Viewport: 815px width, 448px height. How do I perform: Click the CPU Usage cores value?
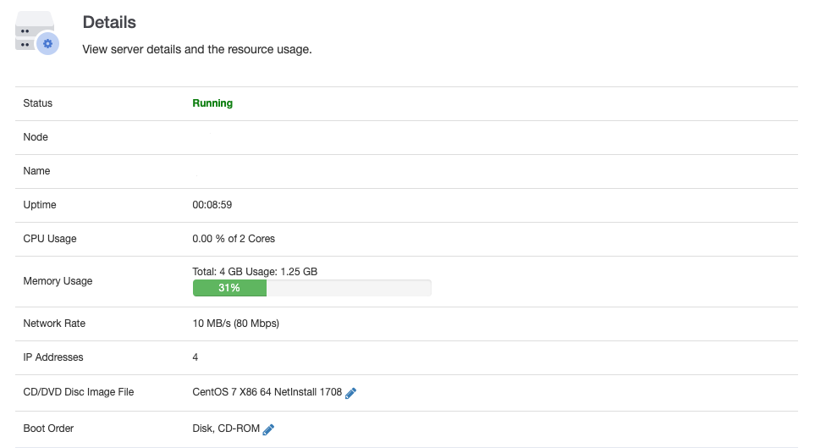(234, 238)
